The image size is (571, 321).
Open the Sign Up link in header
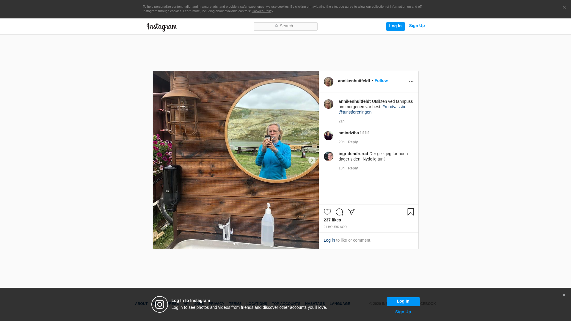[417, 26]
